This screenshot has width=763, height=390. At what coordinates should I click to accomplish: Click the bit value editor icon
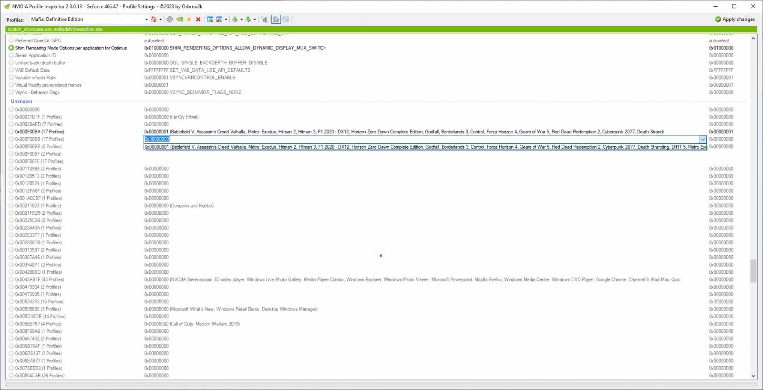point(285,20)
